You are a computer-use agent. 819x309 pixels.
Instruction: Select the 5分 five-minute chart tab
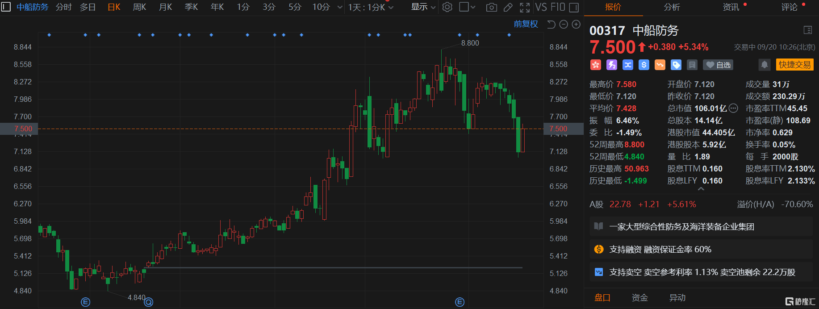(295, 7)
